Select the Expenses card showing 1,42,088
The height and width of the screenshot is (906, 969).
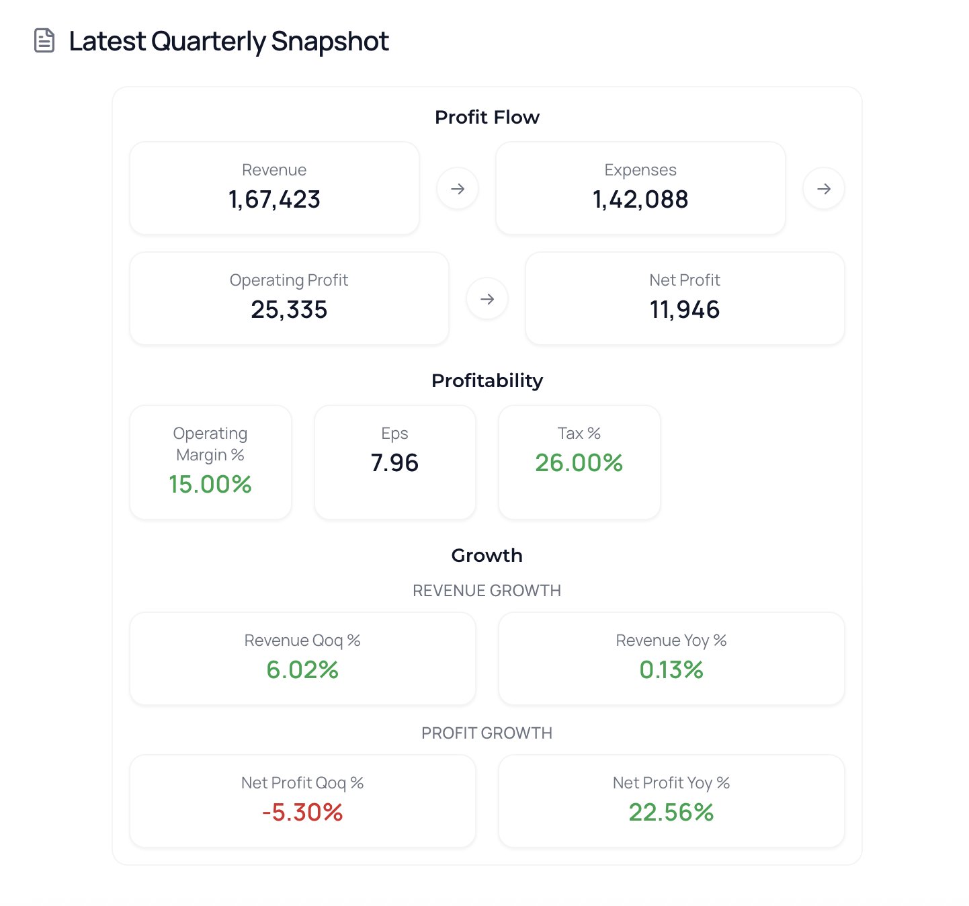click(640, 188)
